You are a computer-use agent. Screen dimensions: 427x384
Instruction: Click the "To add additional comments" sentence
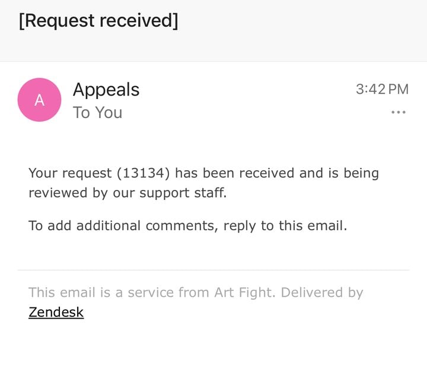pos(187,226)
